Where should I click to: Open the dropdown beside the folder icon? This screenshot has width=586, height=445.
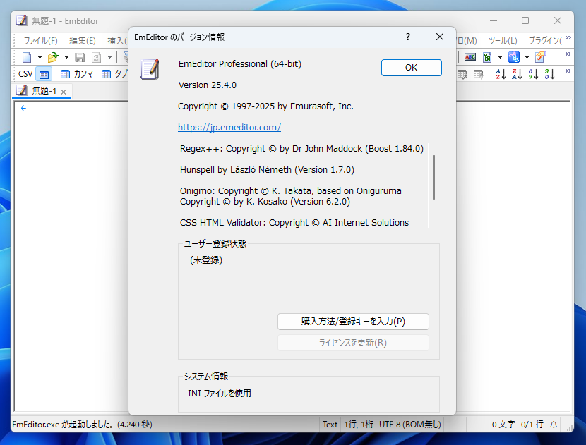tap(66, 56)
